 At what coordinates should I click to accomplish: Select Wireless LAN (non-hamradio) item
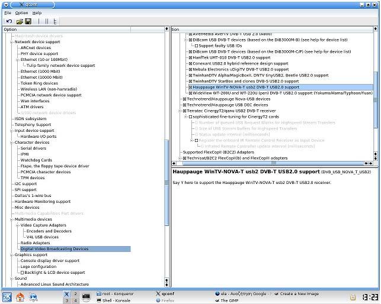coord(49,89)
